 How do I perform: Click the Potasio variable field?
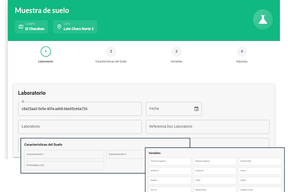[x=170, y=181]
